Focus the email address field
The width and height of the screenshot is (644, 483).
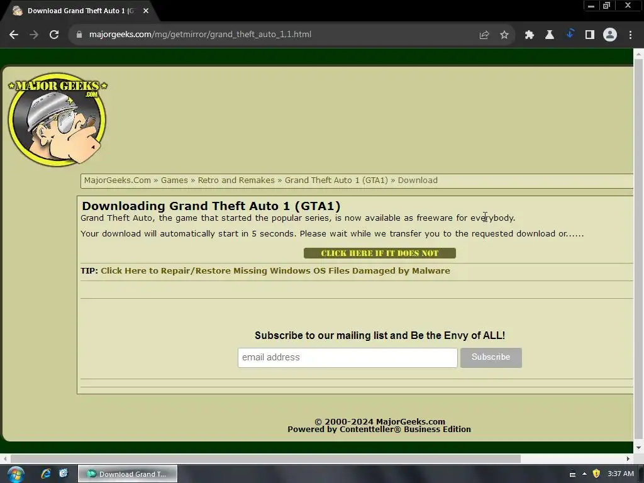coord(347,358)
